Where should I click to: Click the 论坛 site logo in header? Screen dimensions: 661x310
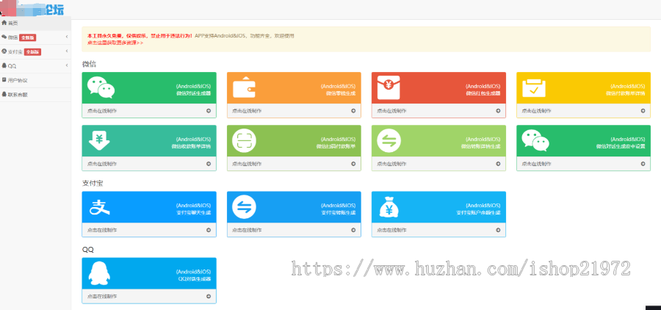34,8
